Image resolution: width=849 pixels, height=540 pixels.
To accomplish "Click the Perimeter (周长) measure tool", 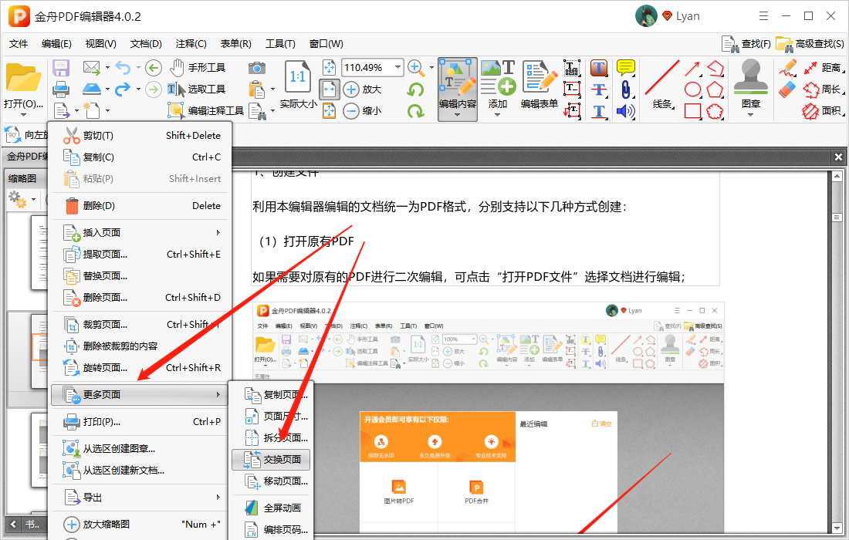I will click(823, 89).
